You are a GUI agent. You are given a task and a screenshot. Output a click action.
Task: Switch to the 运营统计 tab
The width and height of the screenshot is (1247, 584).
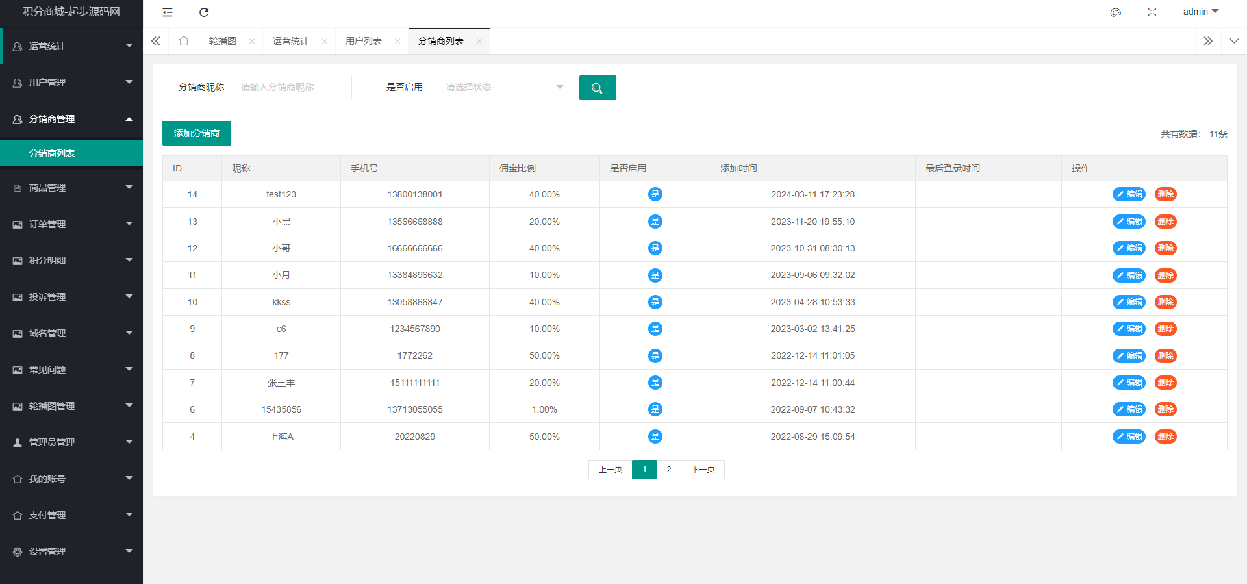point(290,41)
